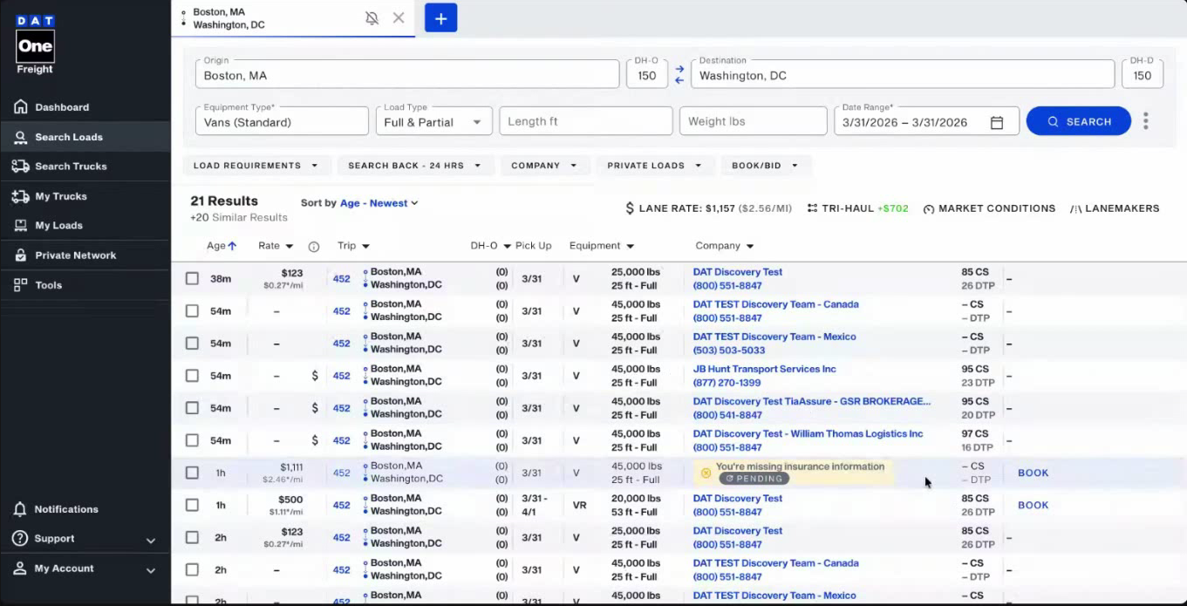Open the calendar icon in Date Range
Image resolution: width=1187 pixels, height=606 pixels.
pyautogui.click(x=997, y=123)
